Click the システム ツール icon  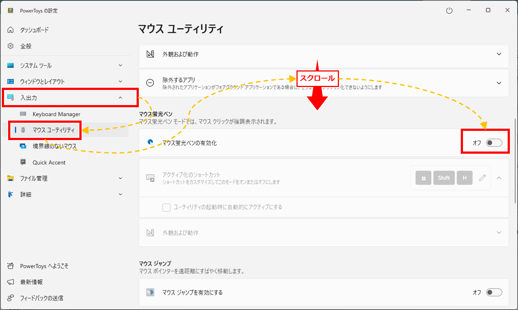pos(11,65)
